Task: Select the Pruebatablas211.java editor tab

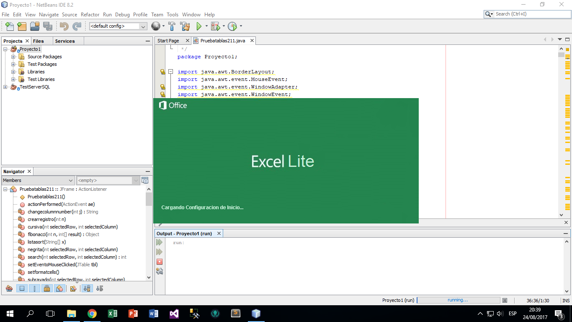Action: click(223, 41)
